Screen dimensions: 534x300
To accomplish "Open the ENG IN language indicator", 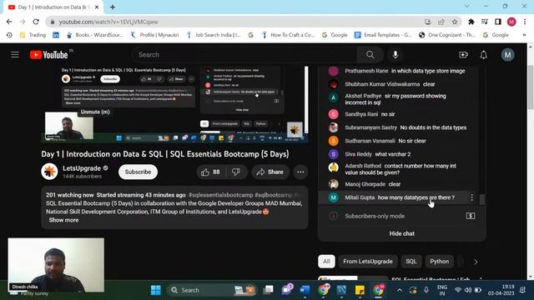I will (x=441, y=290).
